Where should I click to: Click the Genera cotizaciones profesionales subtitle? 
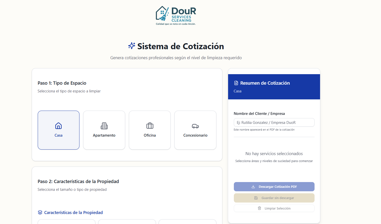(176, 58)
